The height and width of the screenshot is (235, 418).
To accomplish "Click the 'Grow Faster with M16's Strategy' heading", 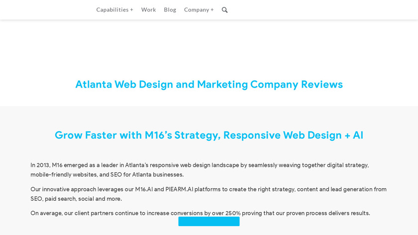I will (x=209, y=135).
